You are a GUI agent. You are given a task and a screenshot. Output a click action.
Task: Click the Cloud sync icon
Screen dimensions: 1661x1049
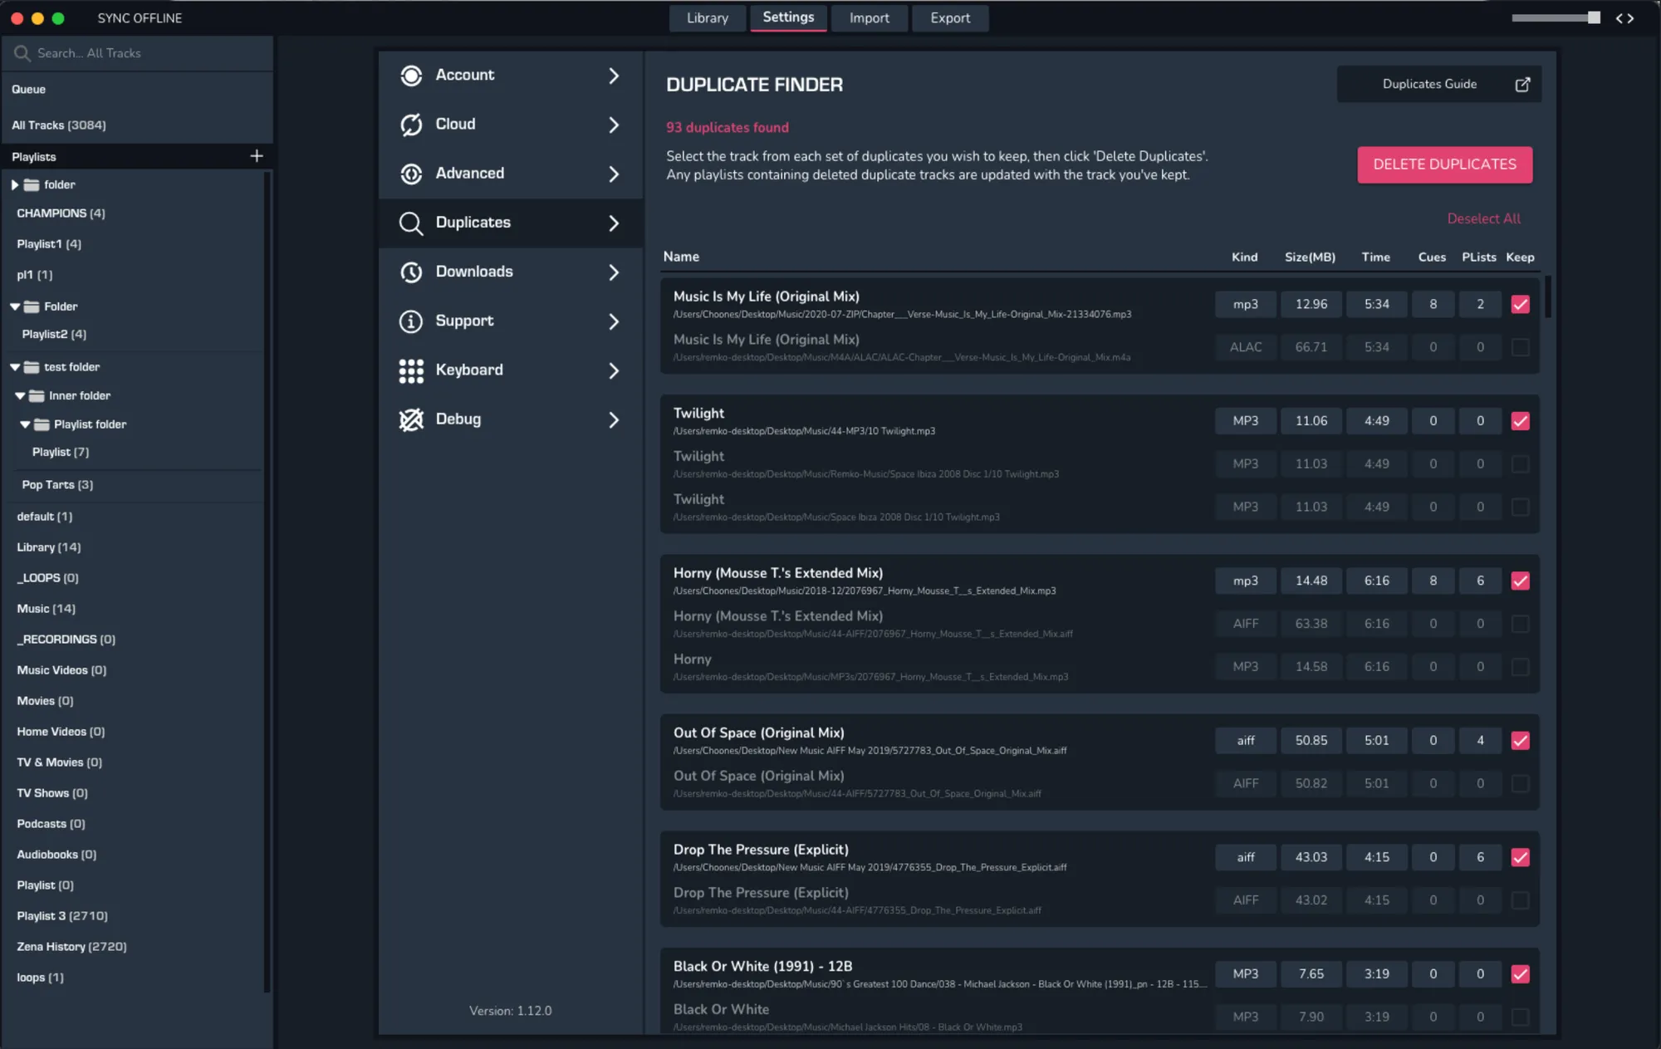(411, 125)
